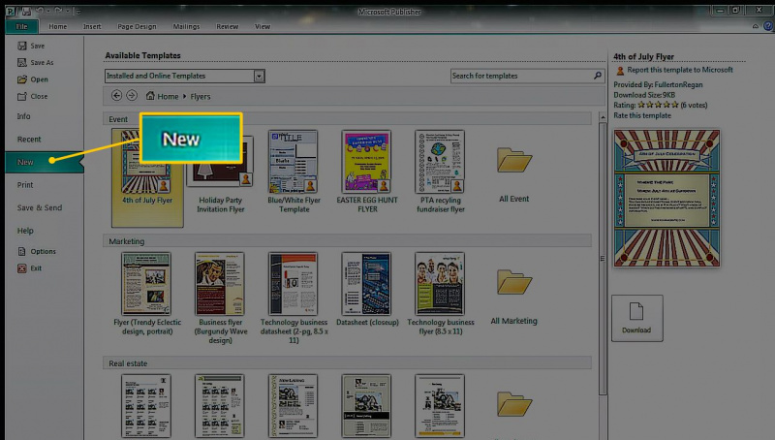Click the Redo icon in title bar
Image resolution: width=775 pixels, height=440 pixels.
pyautogui.click(x=58, y=11)
